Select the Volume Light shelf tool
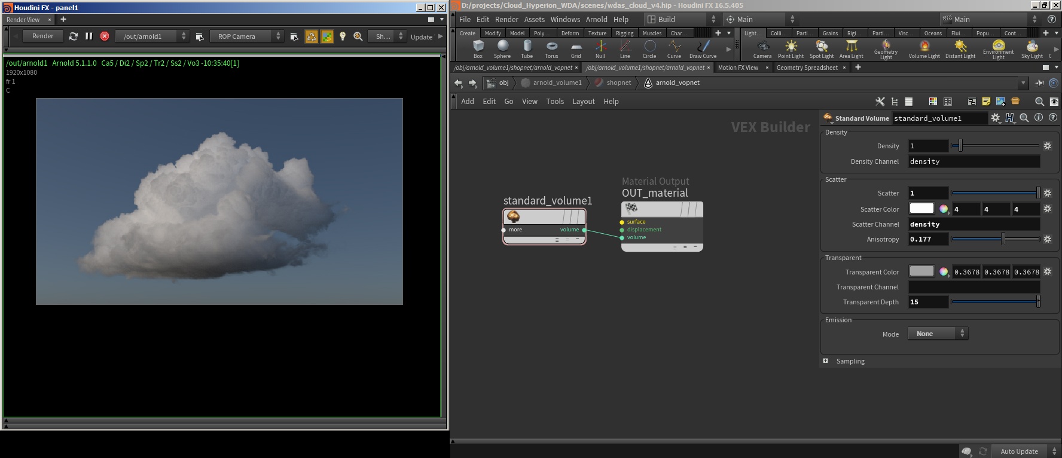The width and height of the screenshot is (1062, 458). click(x=924, y=48)
